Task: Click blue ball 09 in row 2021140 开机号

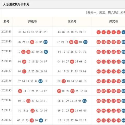Action: click(x=46, y=42)
